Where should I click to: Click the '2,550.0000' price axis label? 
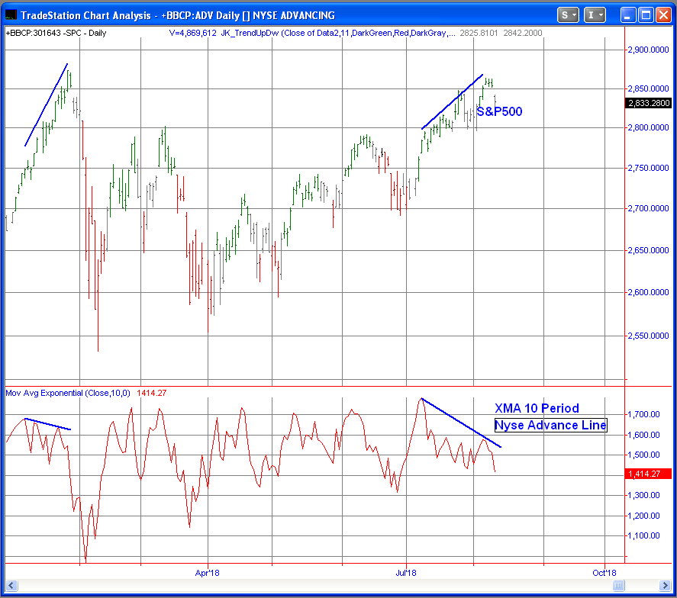tap(648, 336)
